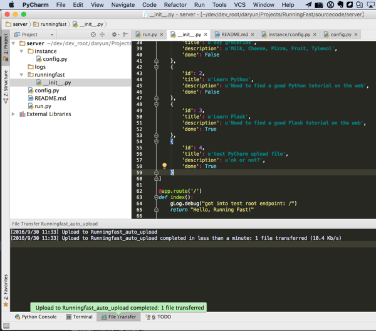Open the Terminal tool window
376x331 pixels.
pyautogui.click(x=79, y=317)
